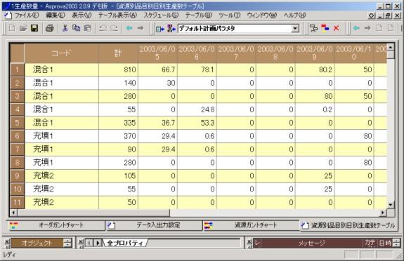Select the 資源別品目別日別生産数テーブル tab

point(348,226)
